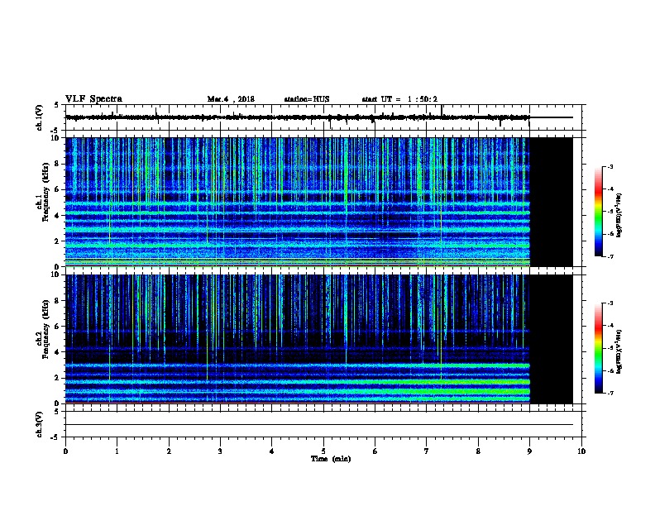Click the "10" kHz tick on ch.2 frequency axis

(56, 274)
